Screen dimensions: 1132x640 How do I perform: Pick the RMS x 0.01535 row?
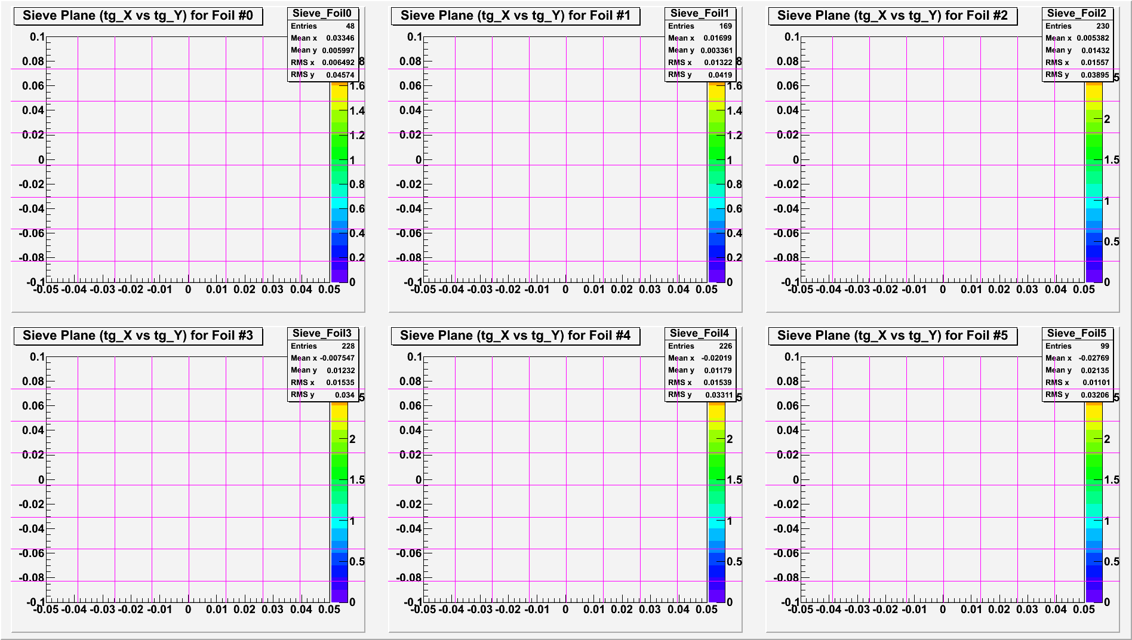[322, 383]
